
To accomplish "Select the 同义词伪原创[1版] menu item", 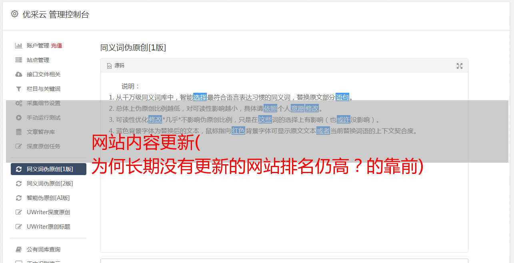I will point(48,169).
